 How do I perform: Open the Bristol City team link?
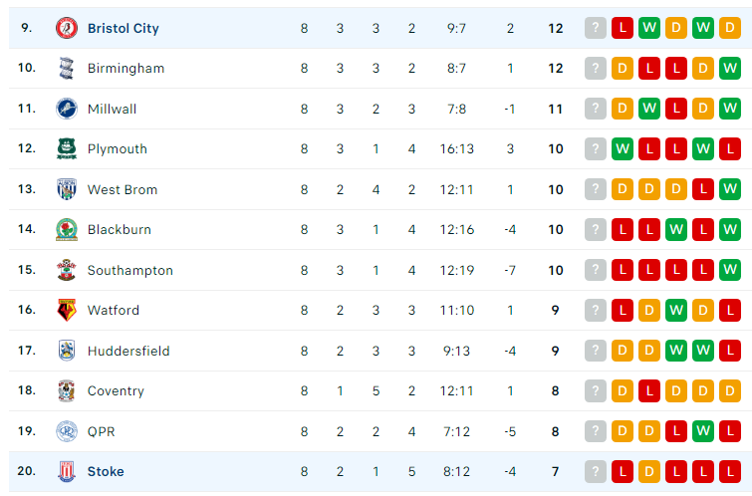pos(124,28)
